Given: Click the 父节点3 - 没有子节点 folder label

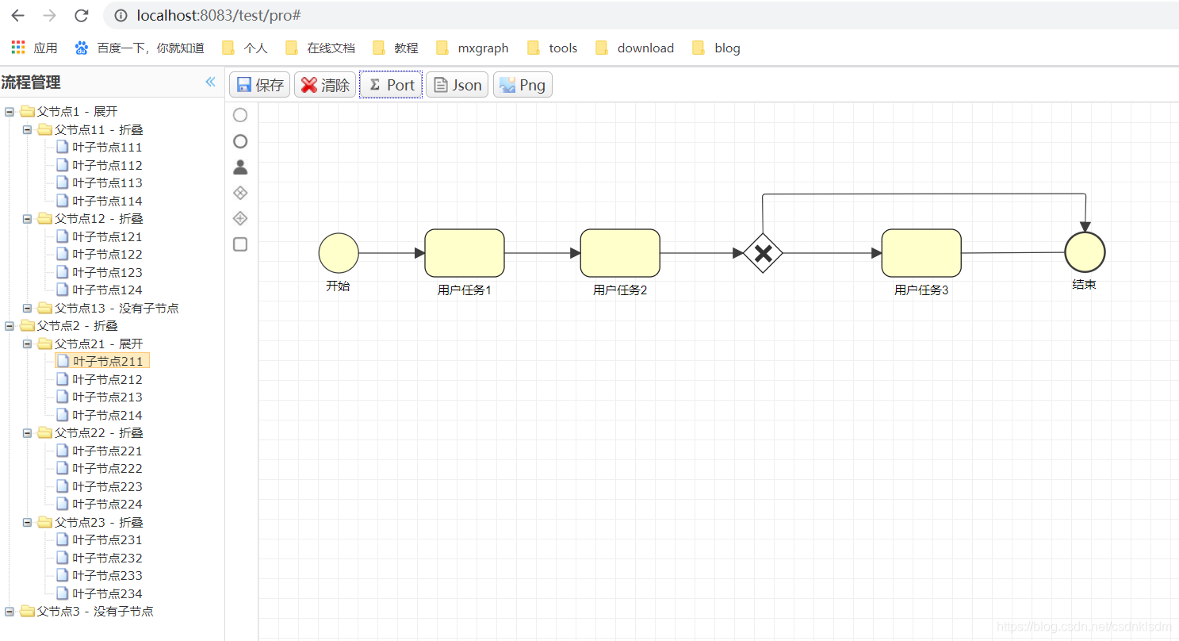Looking at the screenshot, I should click(95, 611).
